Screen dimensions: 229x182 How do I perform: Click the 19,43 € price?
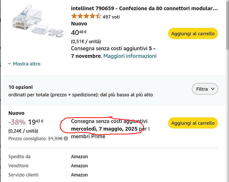pyautogui.click(x=36, y=122)
